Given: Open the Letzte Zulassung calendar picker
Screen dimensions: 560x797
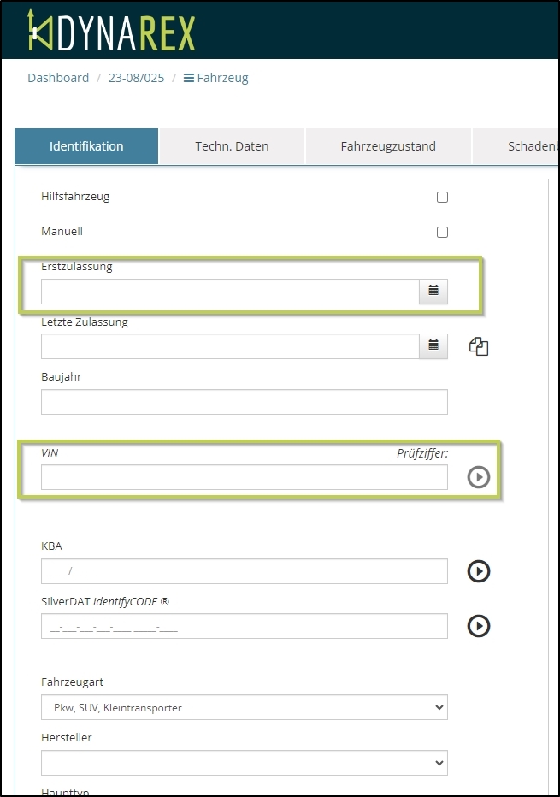Looking at the screenshot, I should click(x=433, y=346).
